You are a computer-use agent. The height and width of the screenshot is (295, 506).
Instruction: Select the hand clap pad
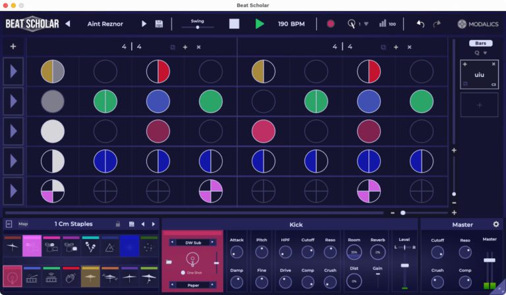pyautogui.click(x=71, y=277)
